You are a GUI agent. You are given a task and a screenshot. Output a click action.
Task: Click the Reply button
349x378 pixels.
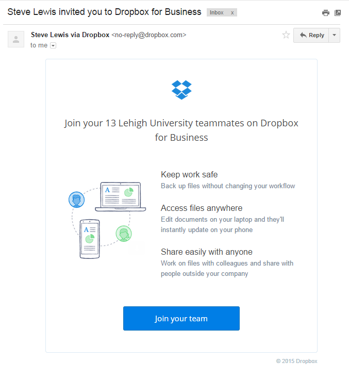[x=311, y=35]
